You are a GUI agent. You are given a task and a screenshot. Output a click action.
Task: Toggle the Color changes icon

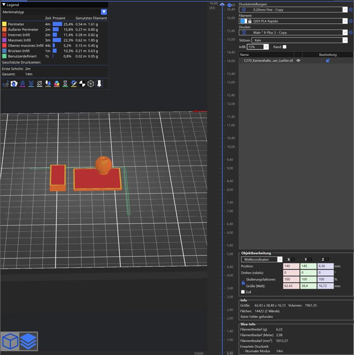point(57,83)
